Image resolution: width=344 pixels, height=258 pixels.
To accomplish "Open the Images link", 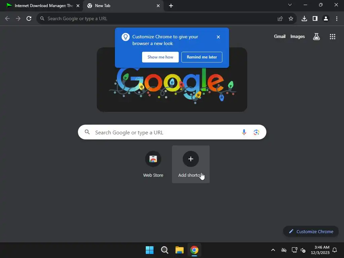I will tap(298, 36).
